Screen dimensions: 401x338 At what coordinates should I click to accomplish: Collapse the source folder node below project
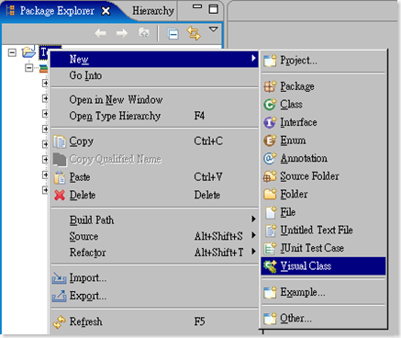pos(29,67)
